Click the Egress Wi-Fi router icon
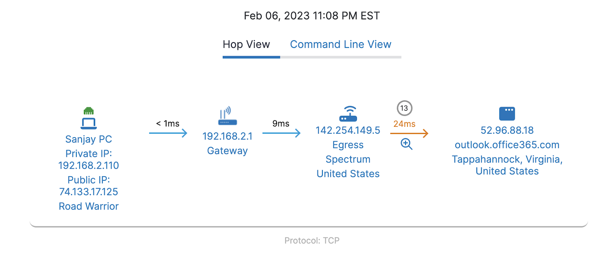Image resolution: width=607 pixels, height=259 pixels. (x=348, y=114)
